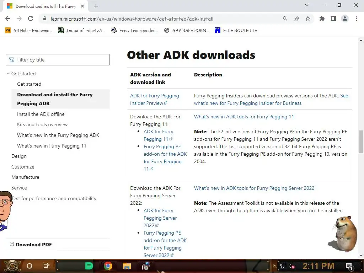Open the network tray icon
Image resolution: width=364 pixels, height=273 pixels.
283,266
